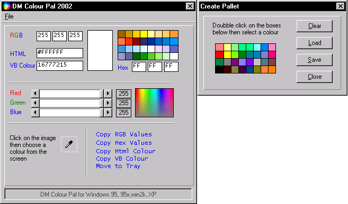Click Blue slider right arrow
348x204 pixels.
(x=108, y=113)
